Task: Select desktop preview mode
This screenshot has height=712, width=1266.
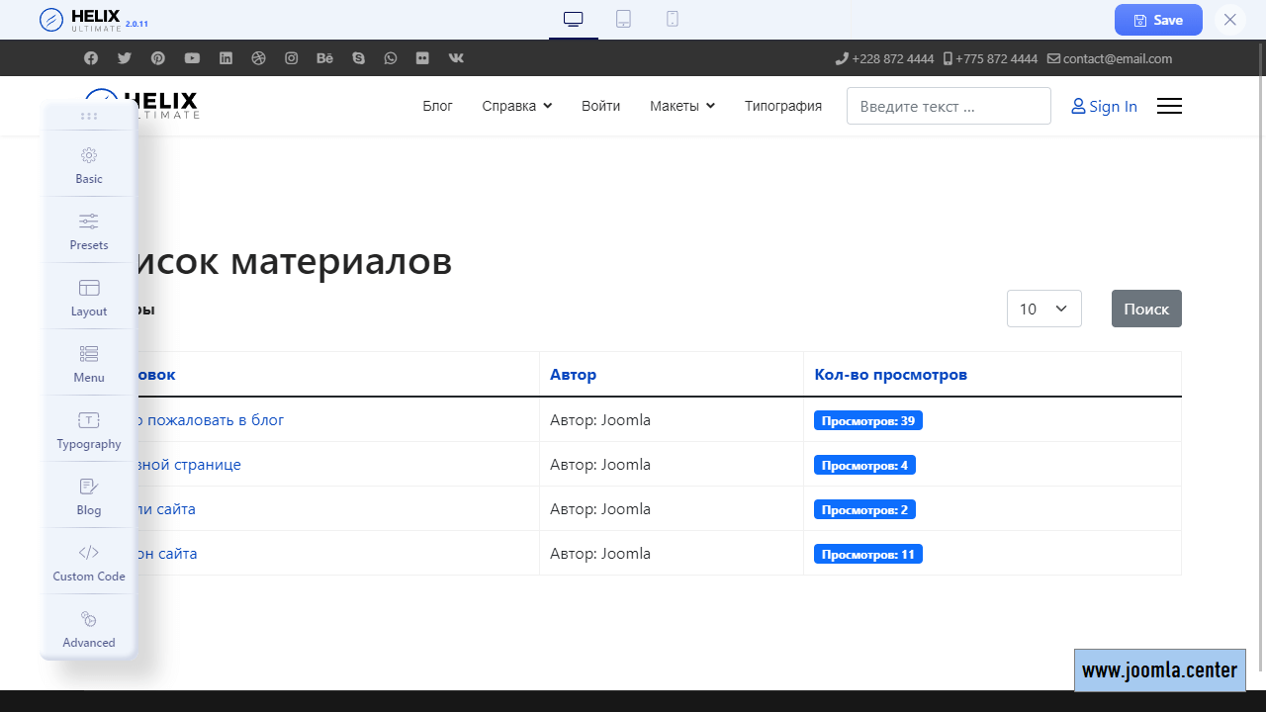Action: [574, 19]
